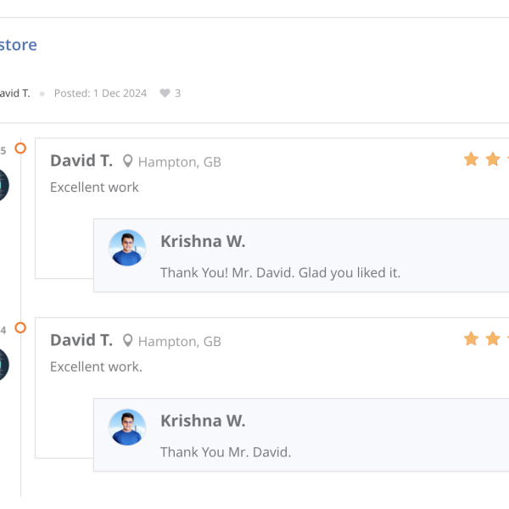Click the heart like icon beside 3
The image size is (509, 509).
tap(165, 93)
